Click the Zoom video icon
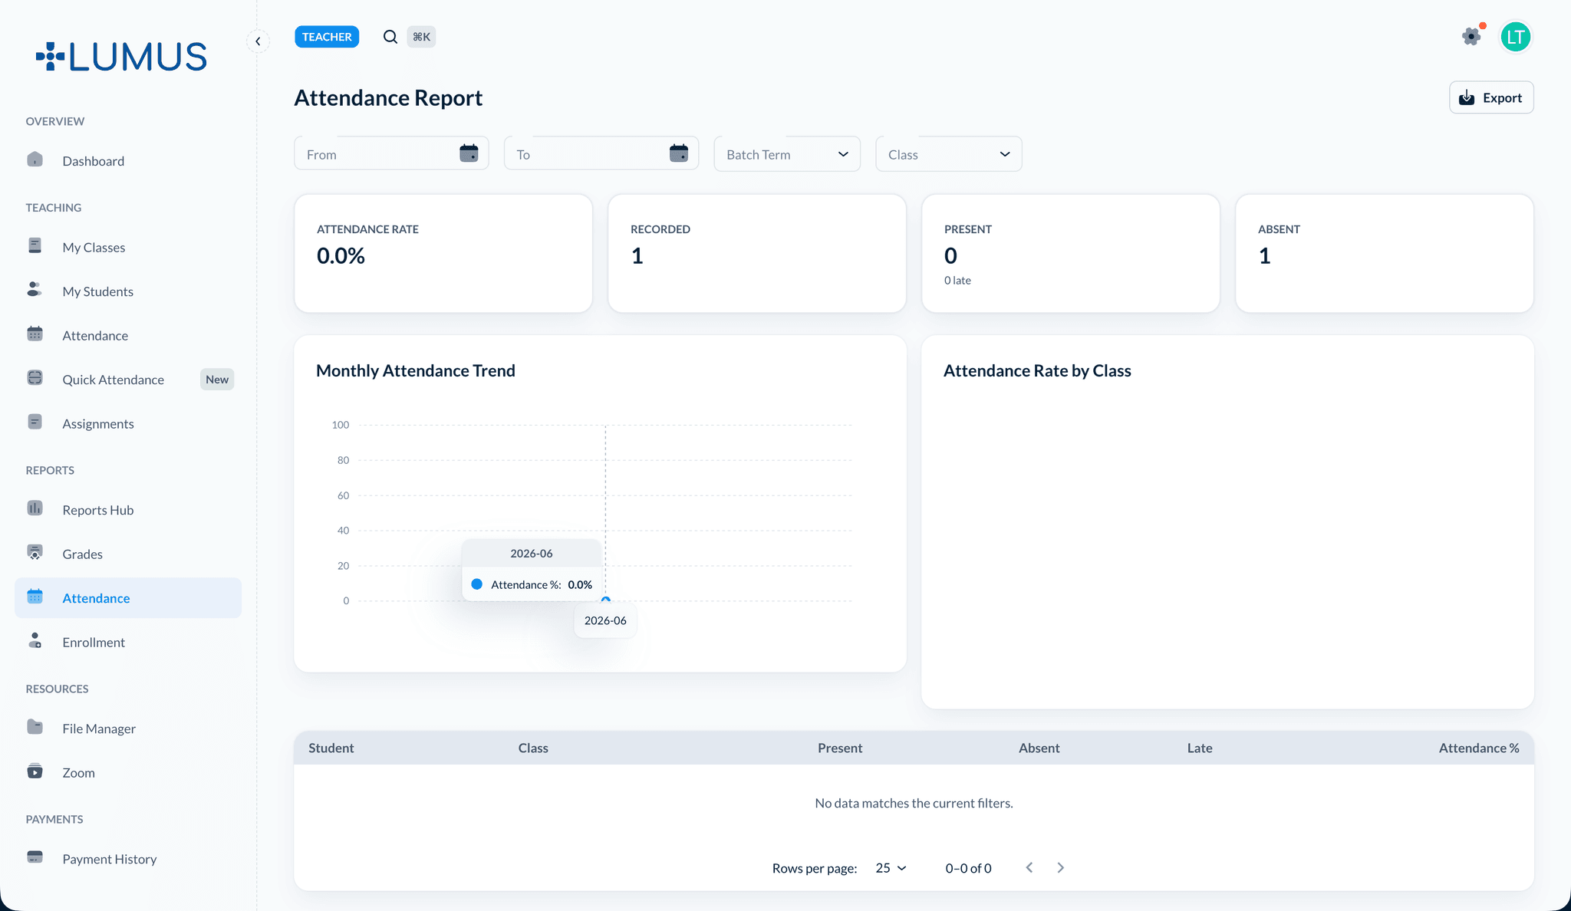The image size is (1571, 911). coord(35,771)
